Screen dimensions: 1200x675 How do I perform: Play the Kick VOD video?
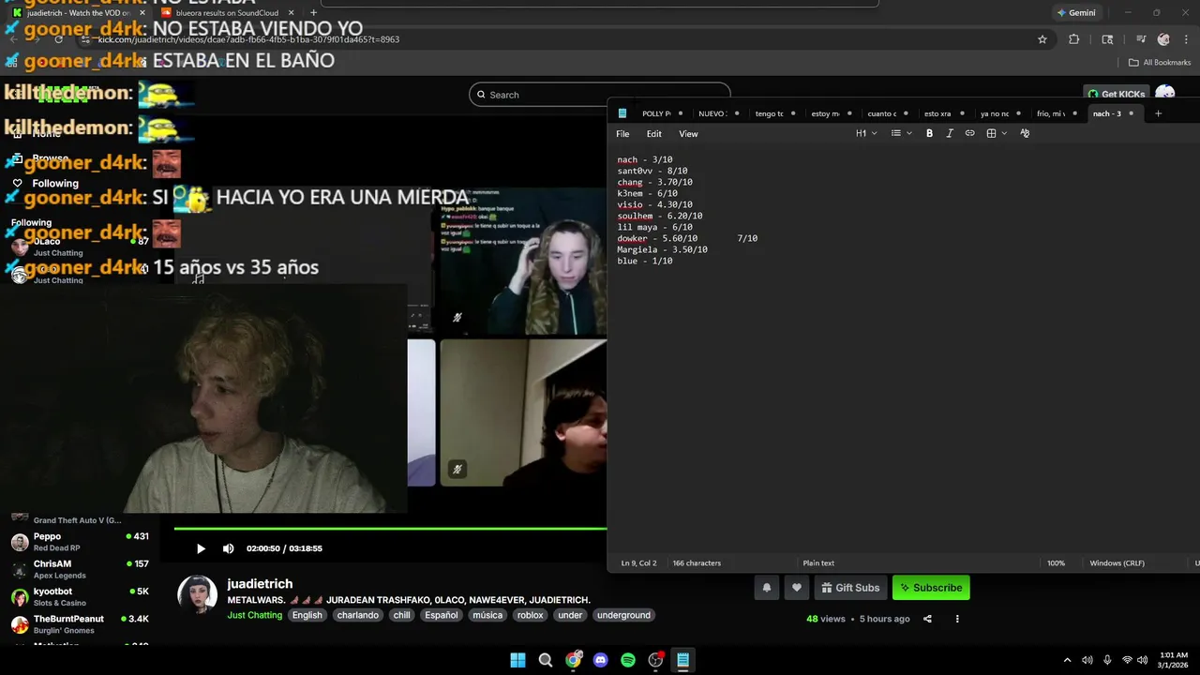(201, 548)
